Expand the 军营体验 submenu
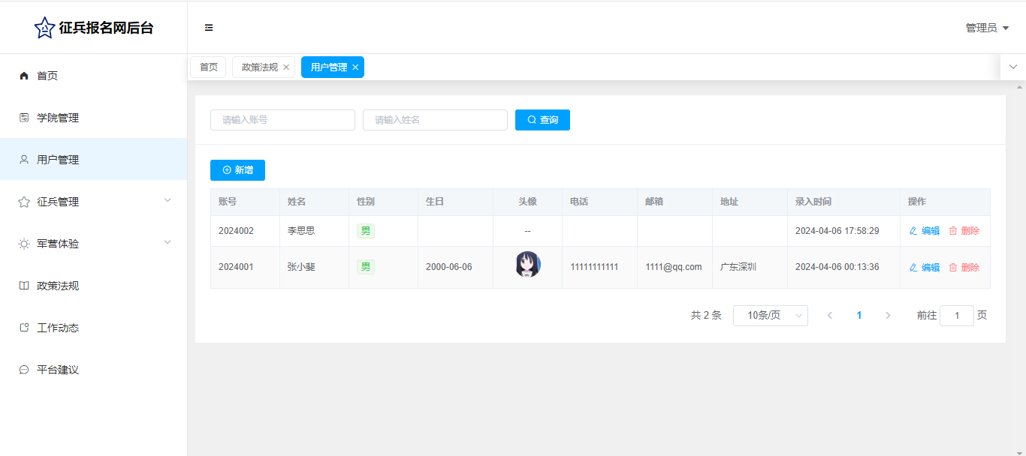The height and width of the screenshot is (456, 1026). tap(167, 242)
